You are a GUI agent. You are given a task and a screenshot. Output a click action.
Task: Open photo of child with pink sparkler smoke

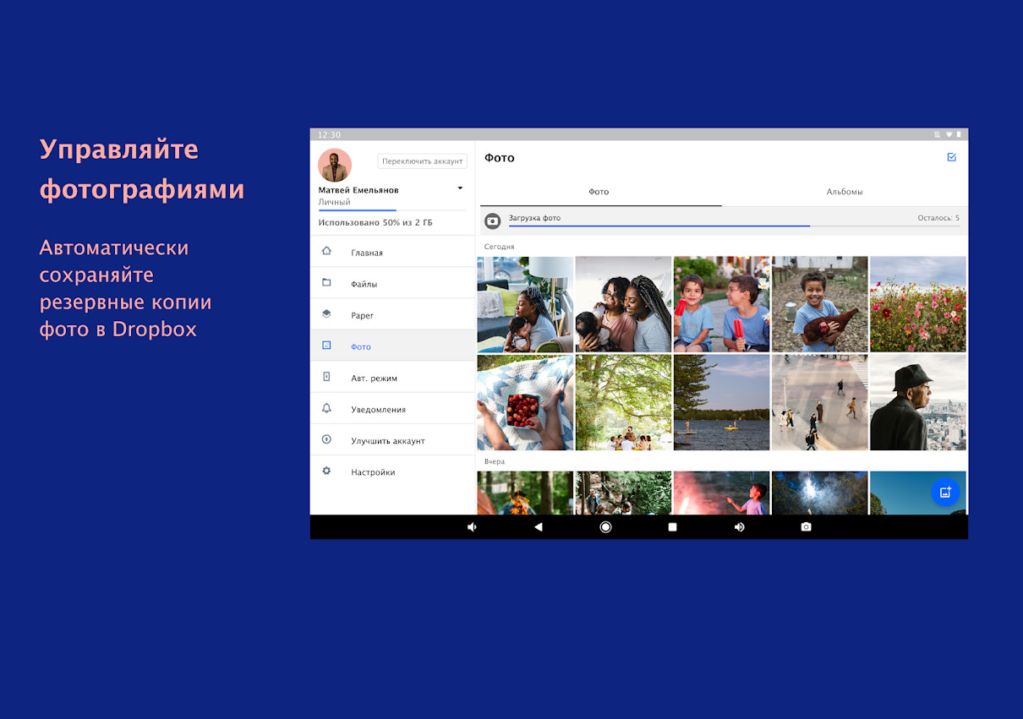tap(721, 493)
